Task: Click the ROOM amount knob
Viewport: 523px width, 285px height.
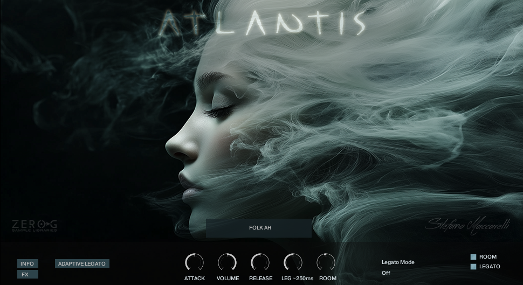Action: 326,262
